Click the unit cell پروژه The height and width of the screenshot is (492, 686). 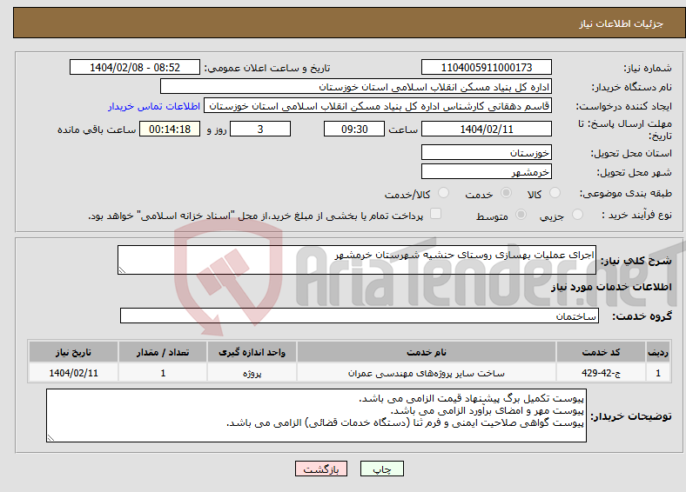click(252, 373)
